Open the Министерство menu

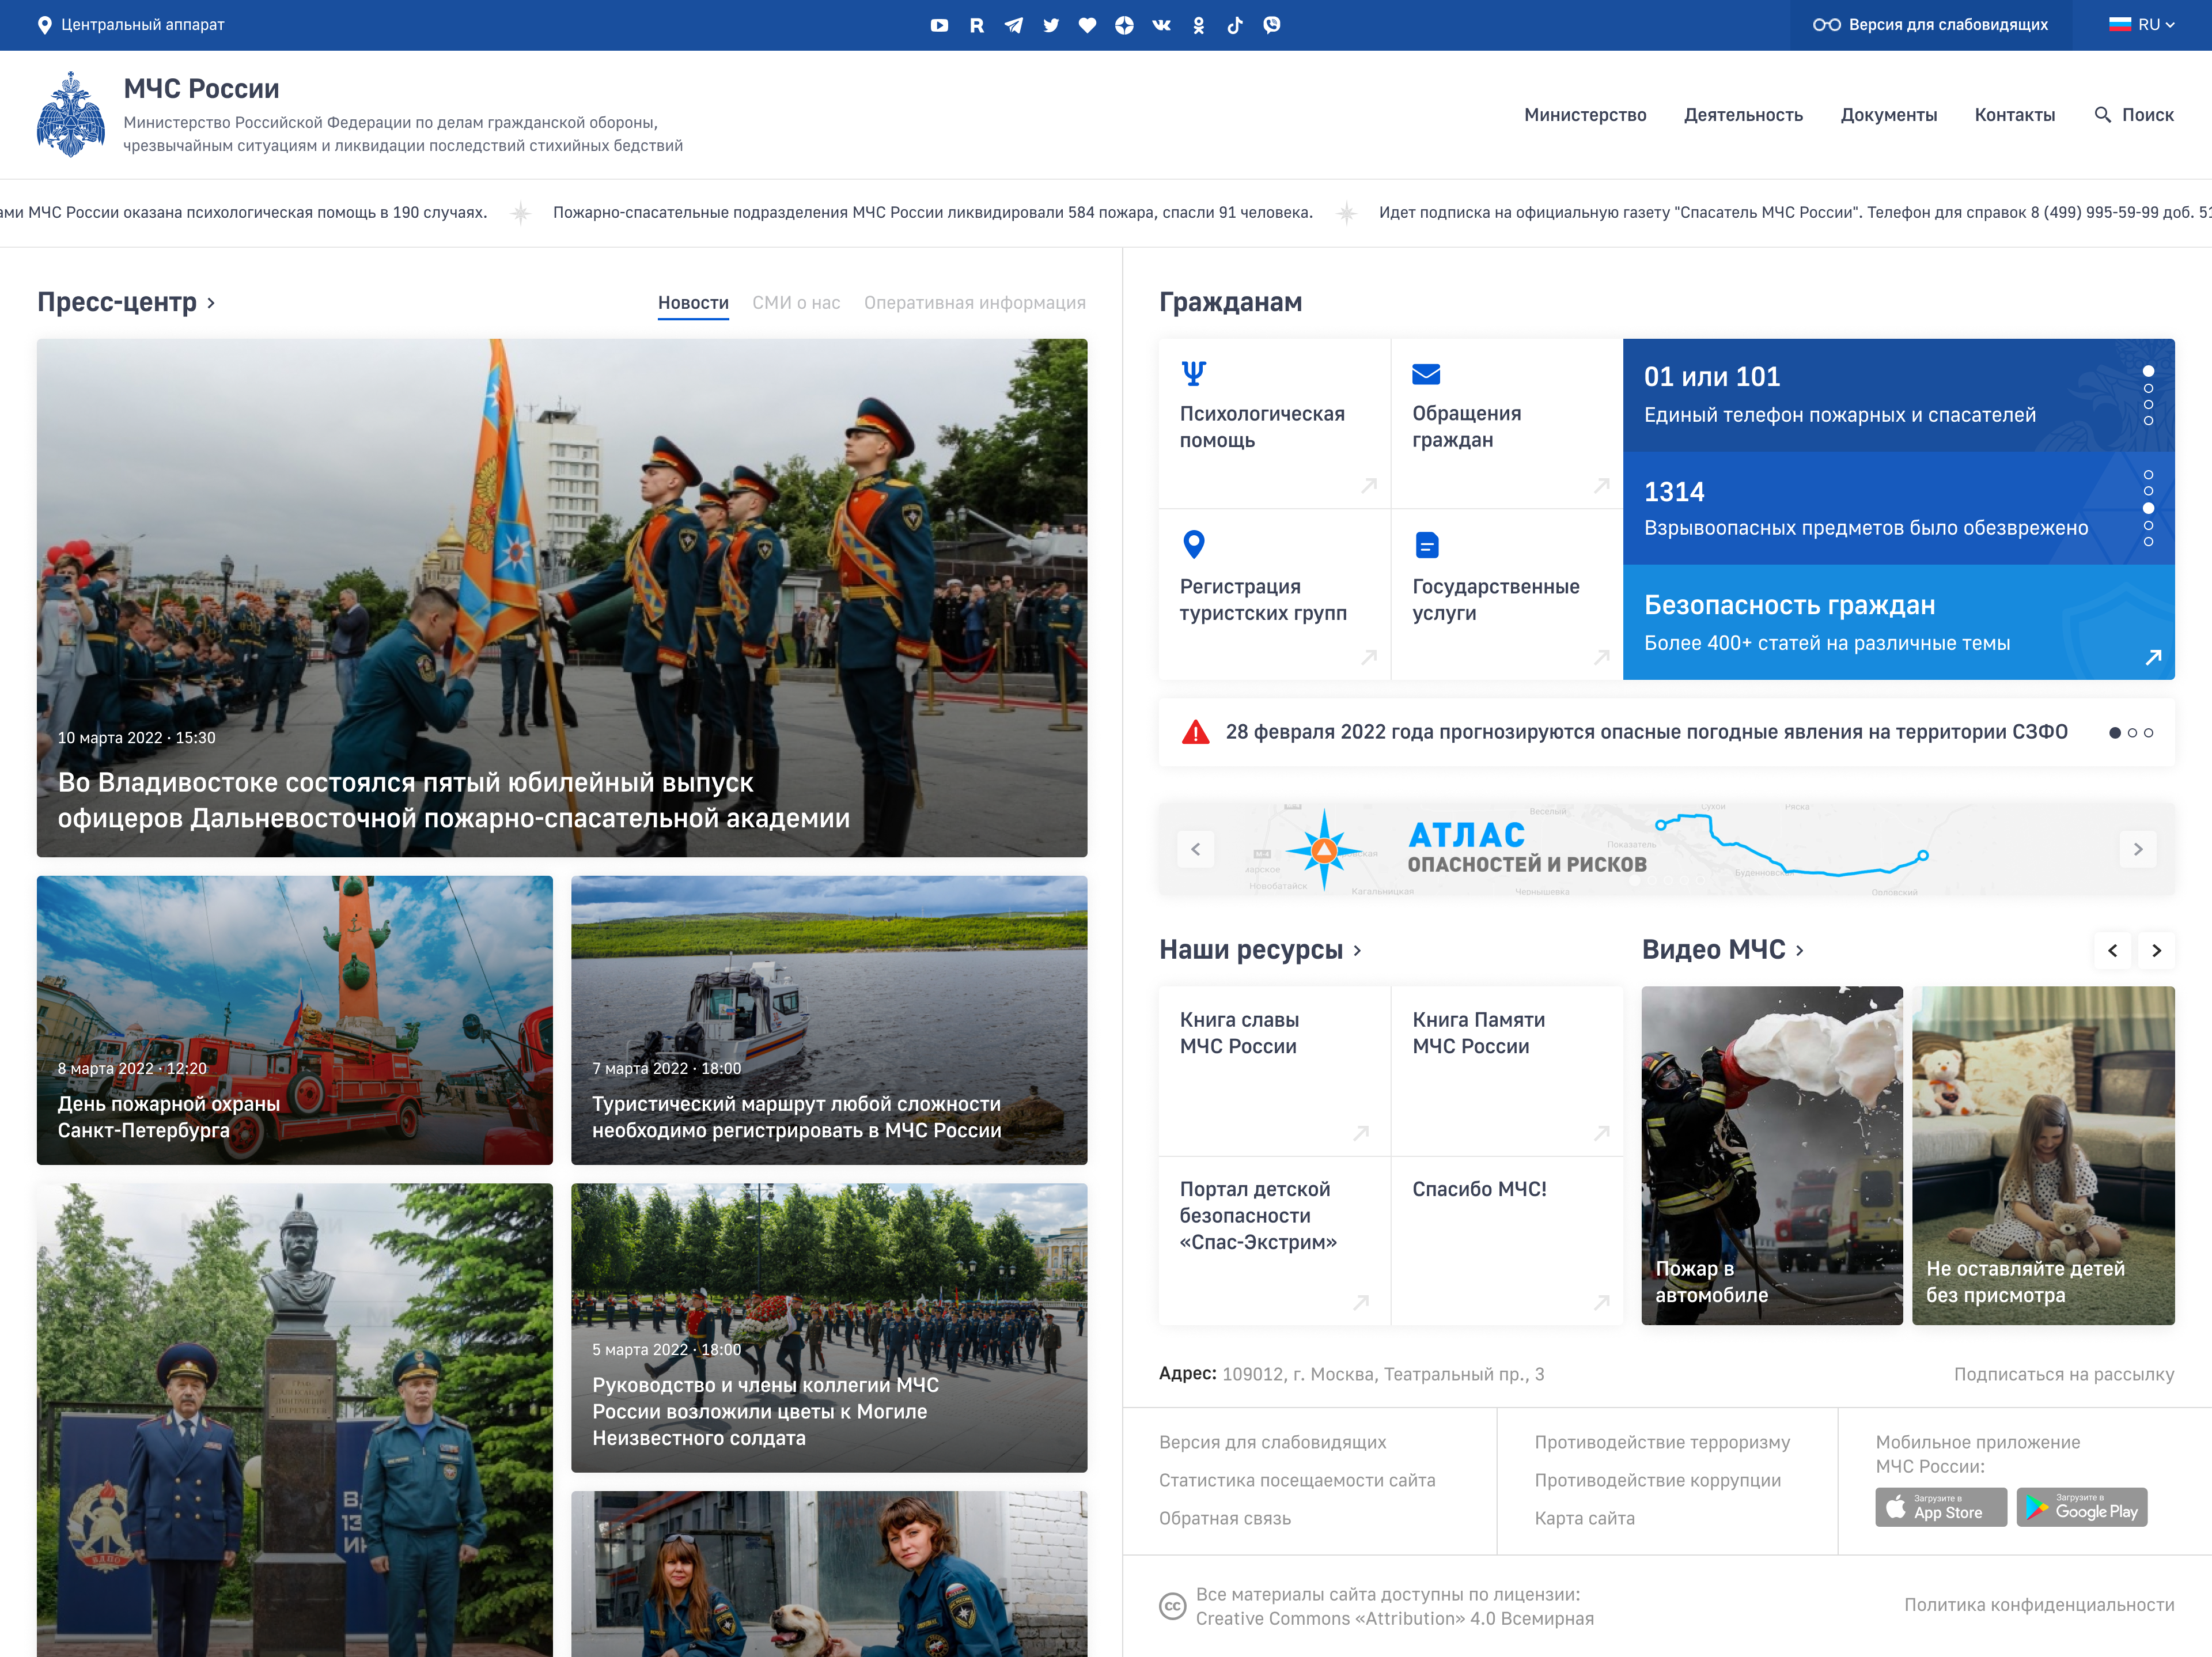[x=1585, y=115]
